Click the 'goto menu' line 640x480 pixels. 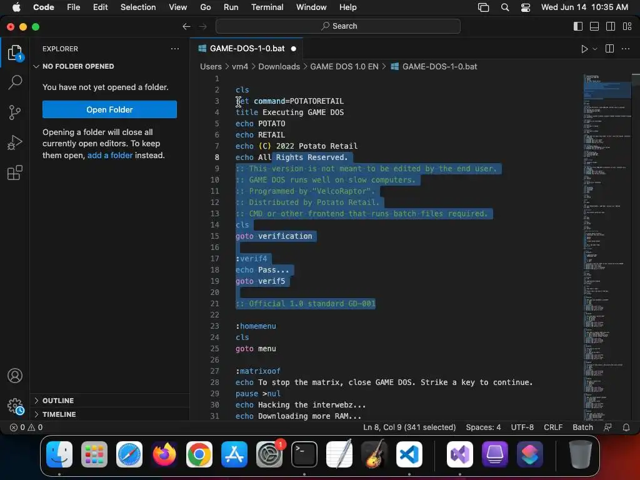click(x=256, y=349)
